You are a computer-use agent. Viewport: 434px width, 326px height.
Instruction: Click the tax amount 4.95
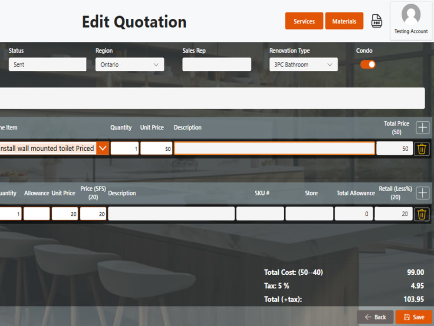pos(418,286)
